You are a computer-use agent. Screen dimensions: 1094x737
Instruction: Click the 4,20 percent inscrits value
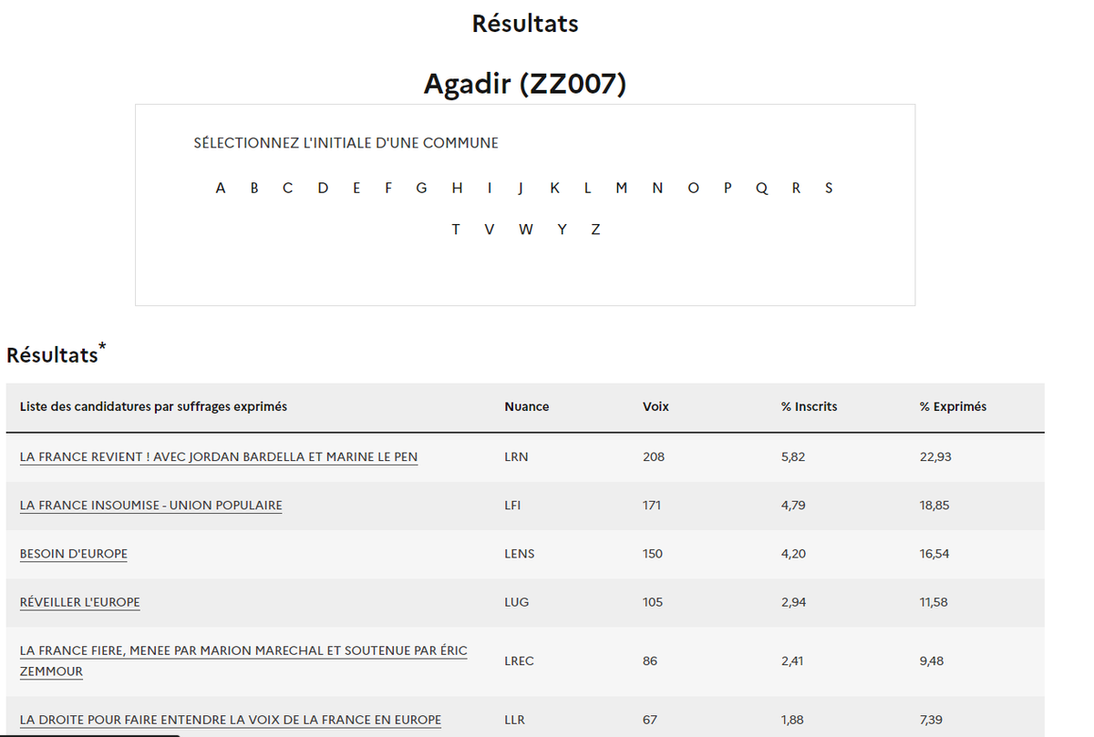793,554
